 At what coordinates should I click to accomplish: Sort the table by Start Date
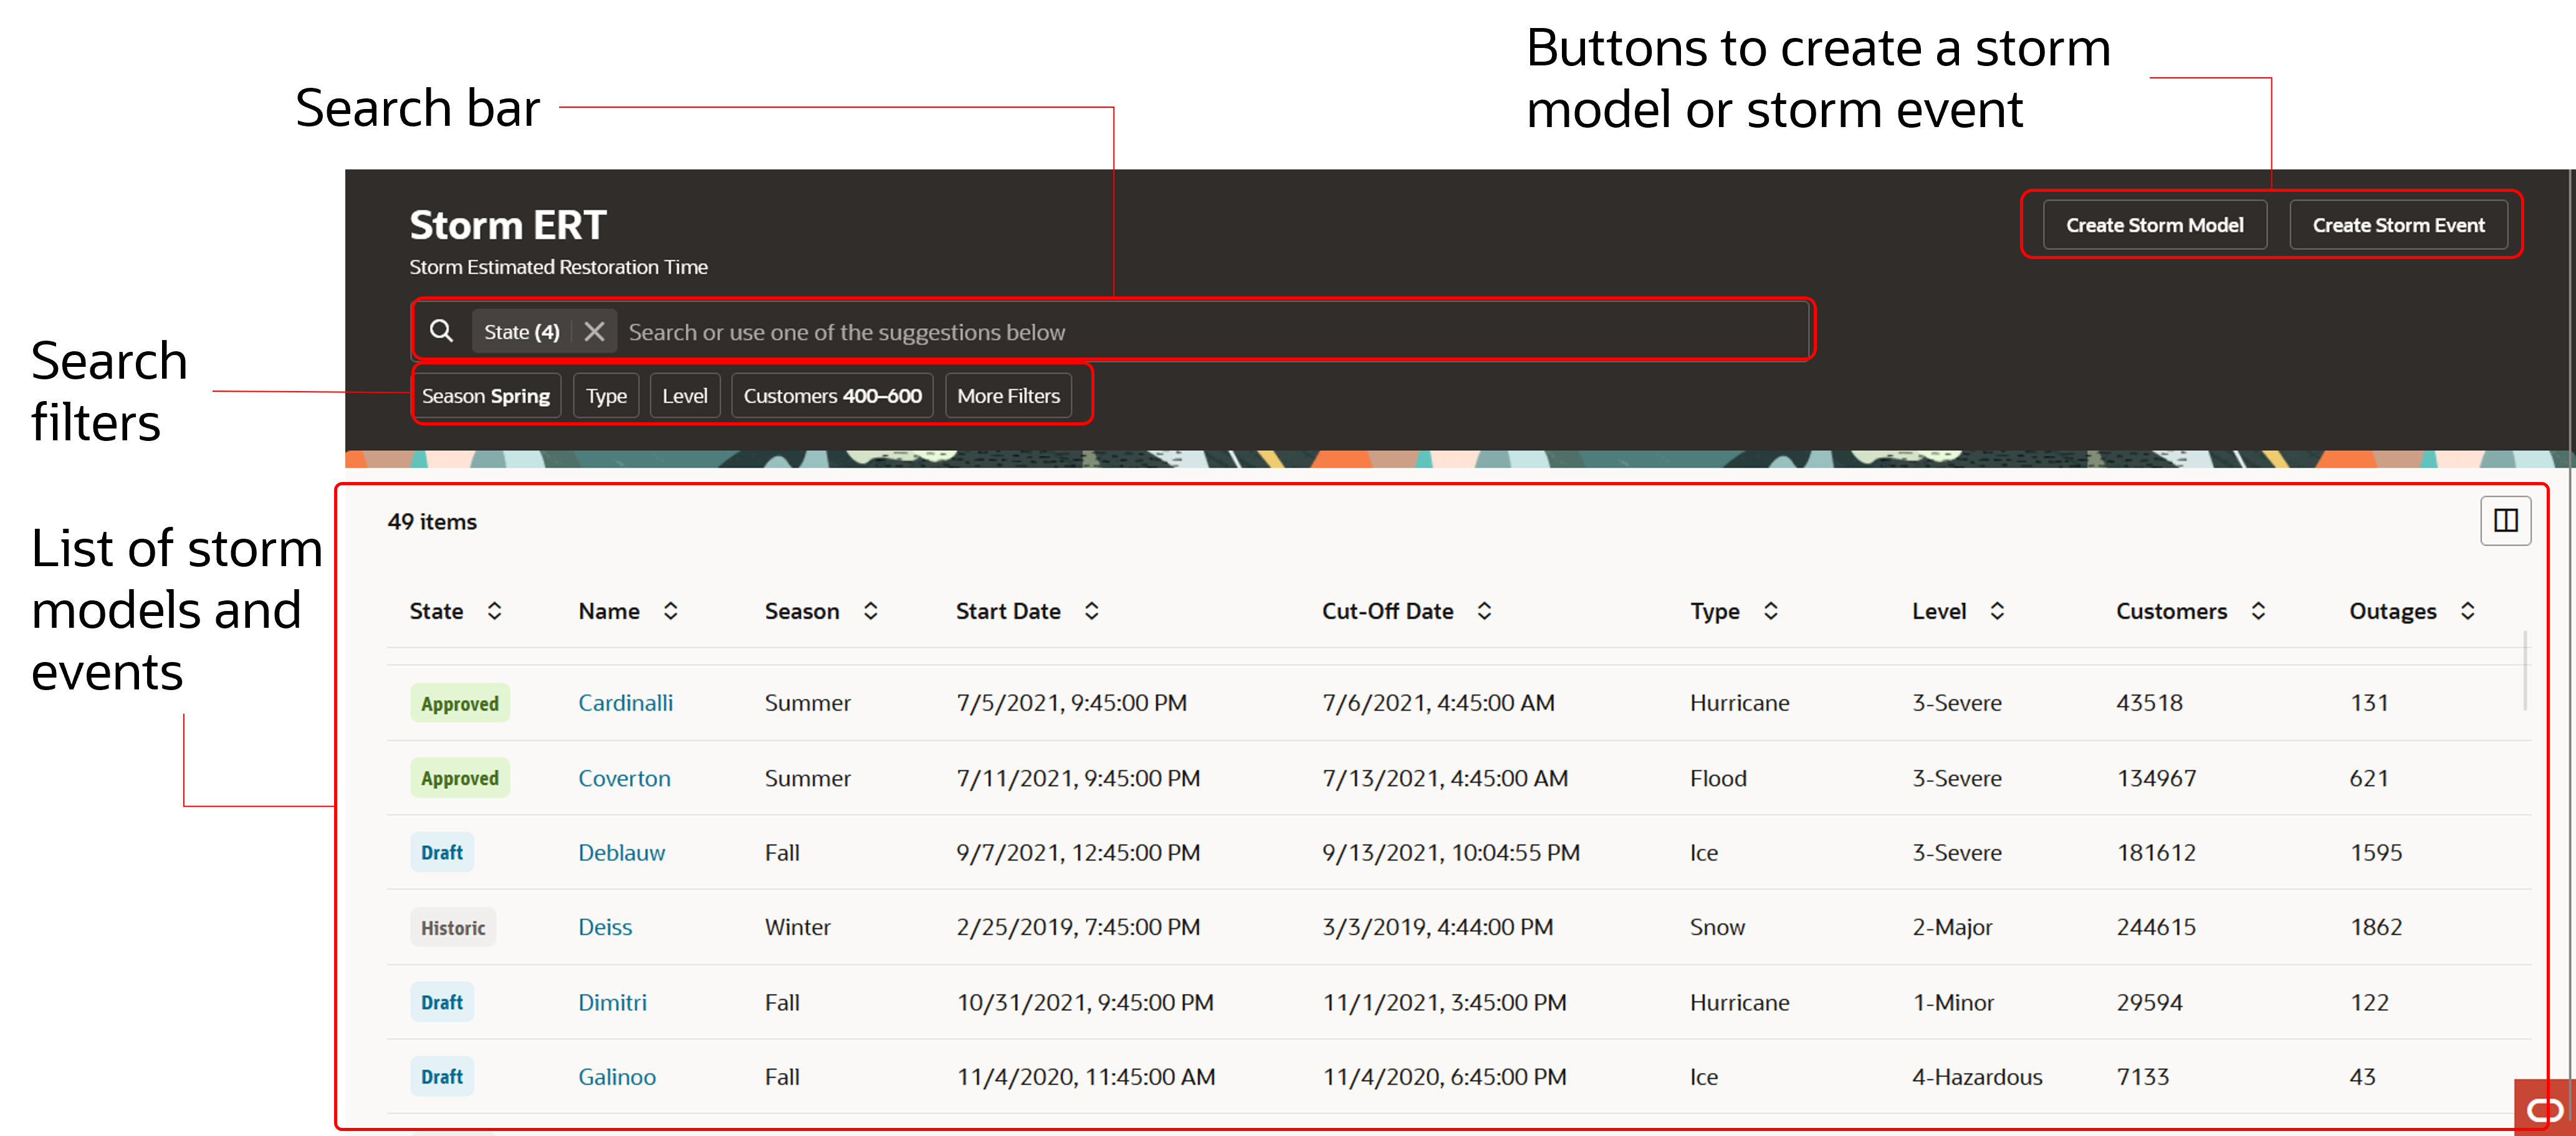1092,610
